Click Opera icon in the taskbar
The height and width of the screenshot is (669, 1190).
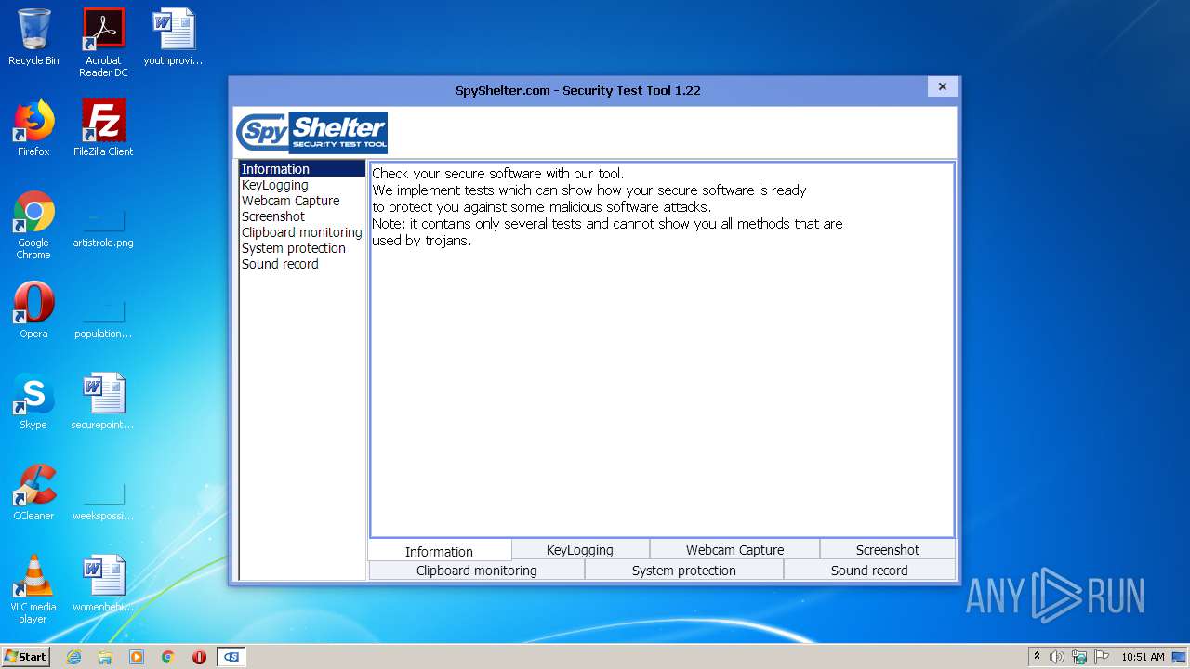pyautogui.click(x=199, y=657)
